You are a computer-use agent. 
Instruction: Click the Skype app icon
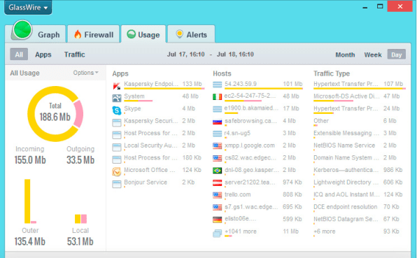click(116, 110)
